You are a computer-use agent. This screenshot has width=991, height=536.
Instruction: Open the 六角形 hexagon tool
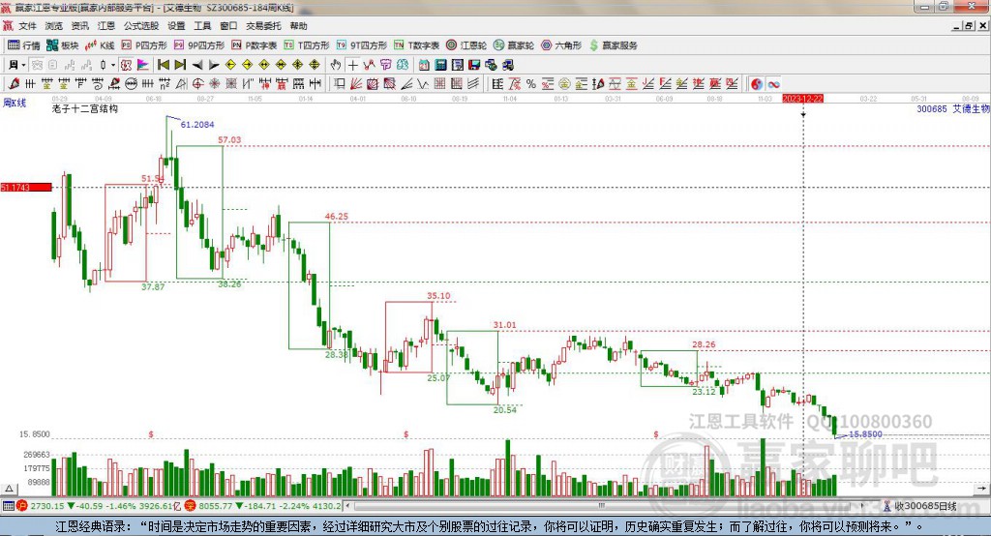[561, 45]
